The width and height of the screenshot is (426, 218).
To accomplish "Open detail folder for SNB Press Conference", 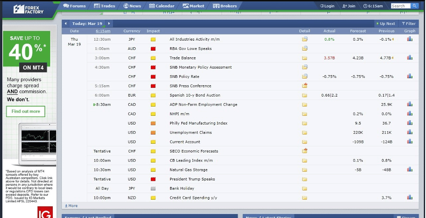I will tap(305, 86).
